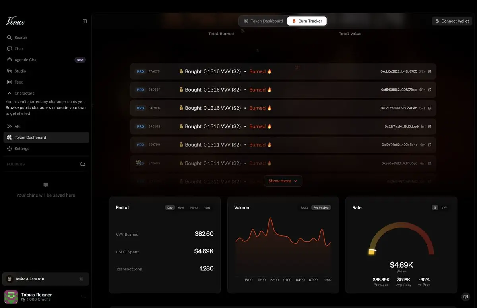The height and width of the screenshot is (308, 477).
Task: Open external link for transaction 0x8c359299
Action: click(429, 108)
